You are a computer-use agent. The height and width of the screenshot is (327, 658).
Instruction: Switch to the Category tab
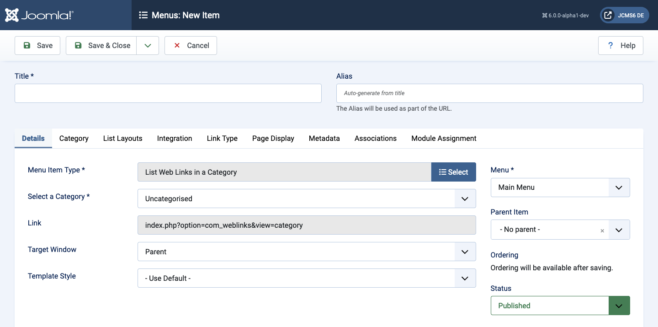tap(74, 138)
